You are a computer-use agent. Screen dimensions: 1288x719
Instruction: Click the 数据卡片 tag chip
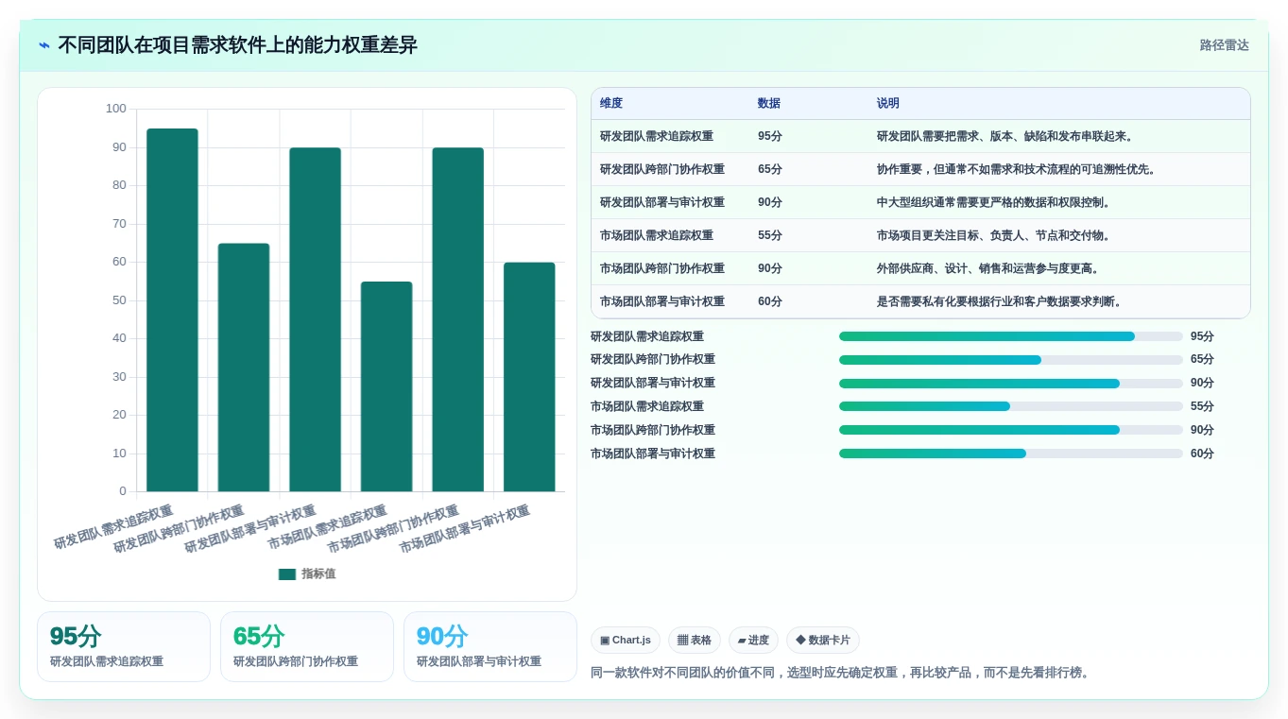(822, 641)
